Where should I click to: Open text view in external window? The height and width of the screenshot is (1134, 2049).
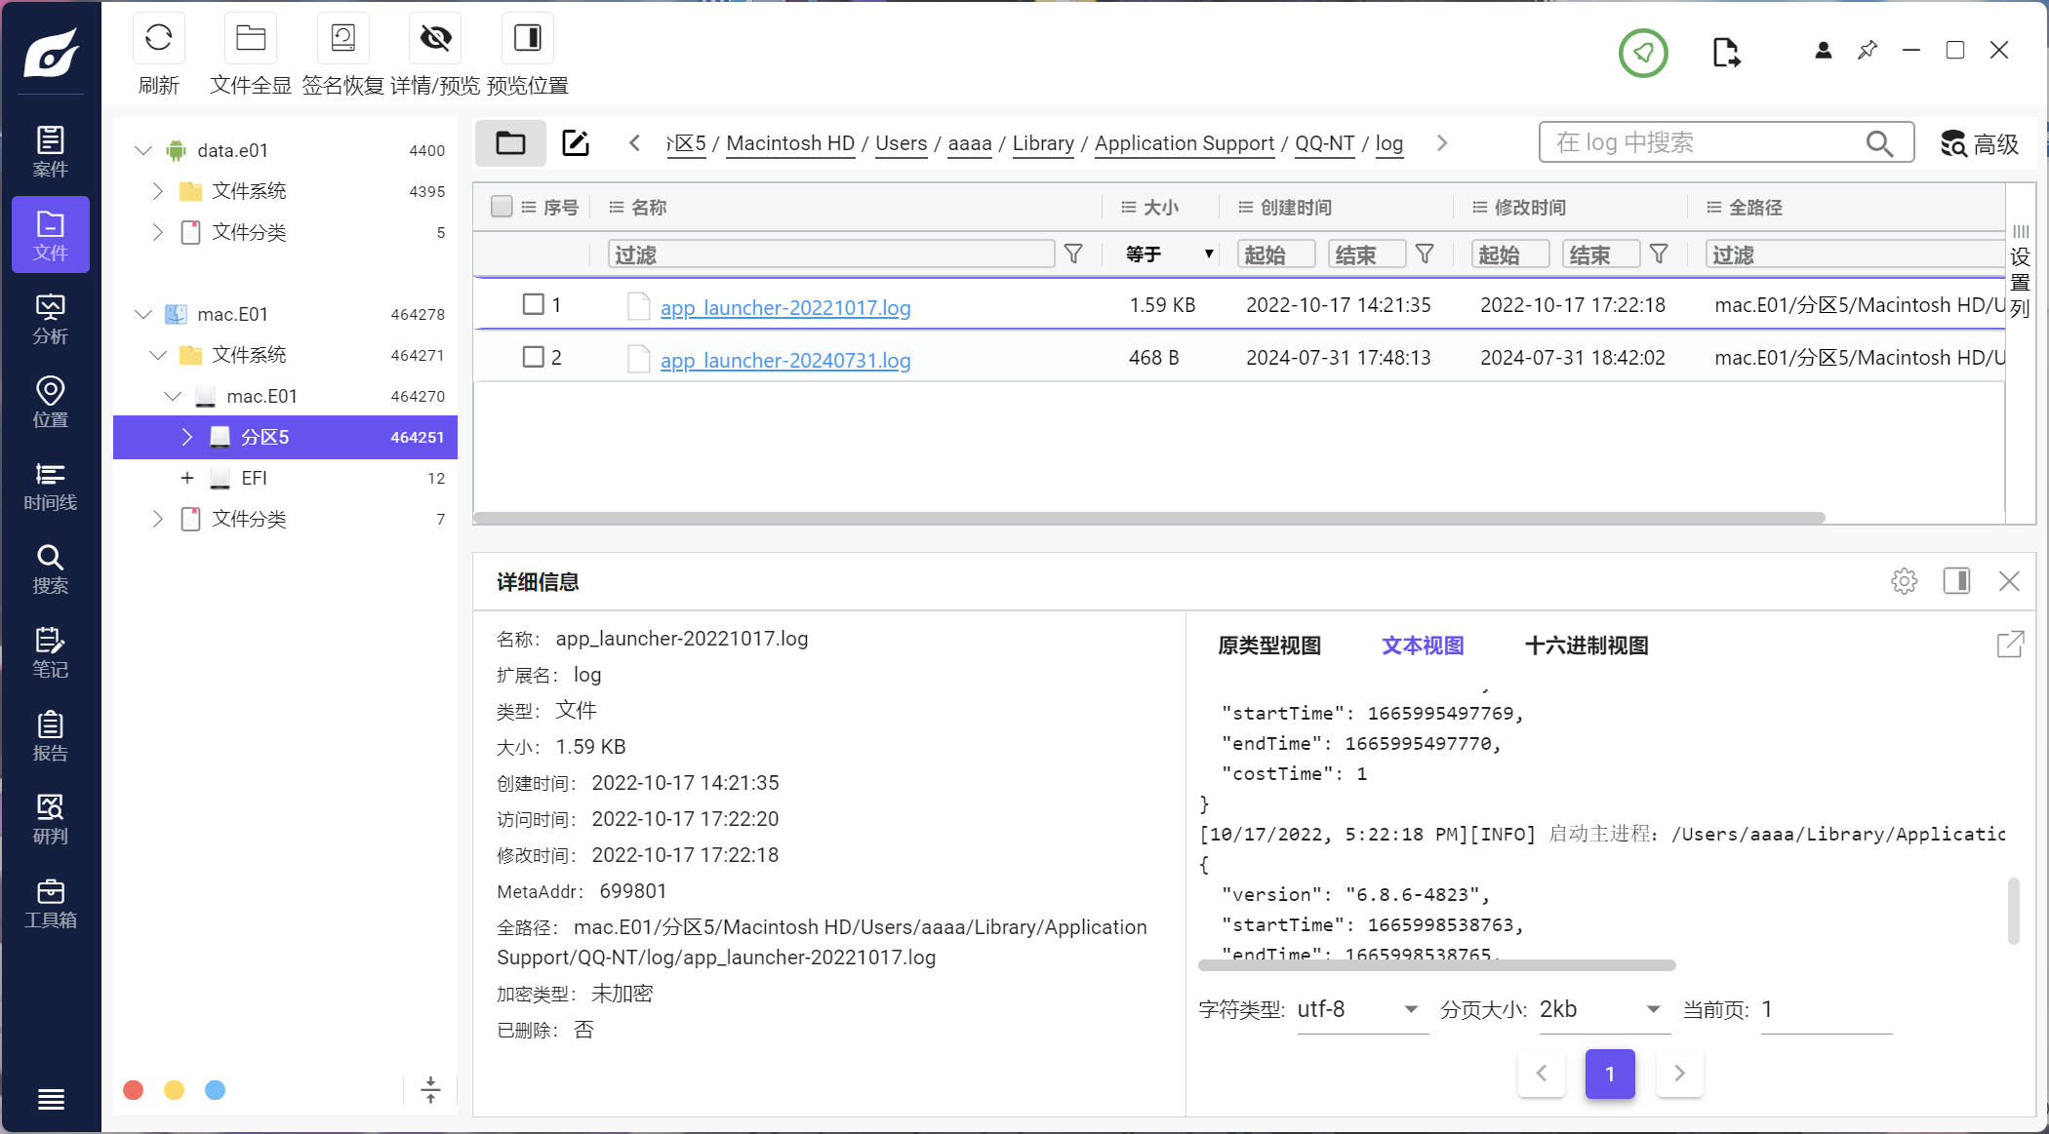[2010, 644]
